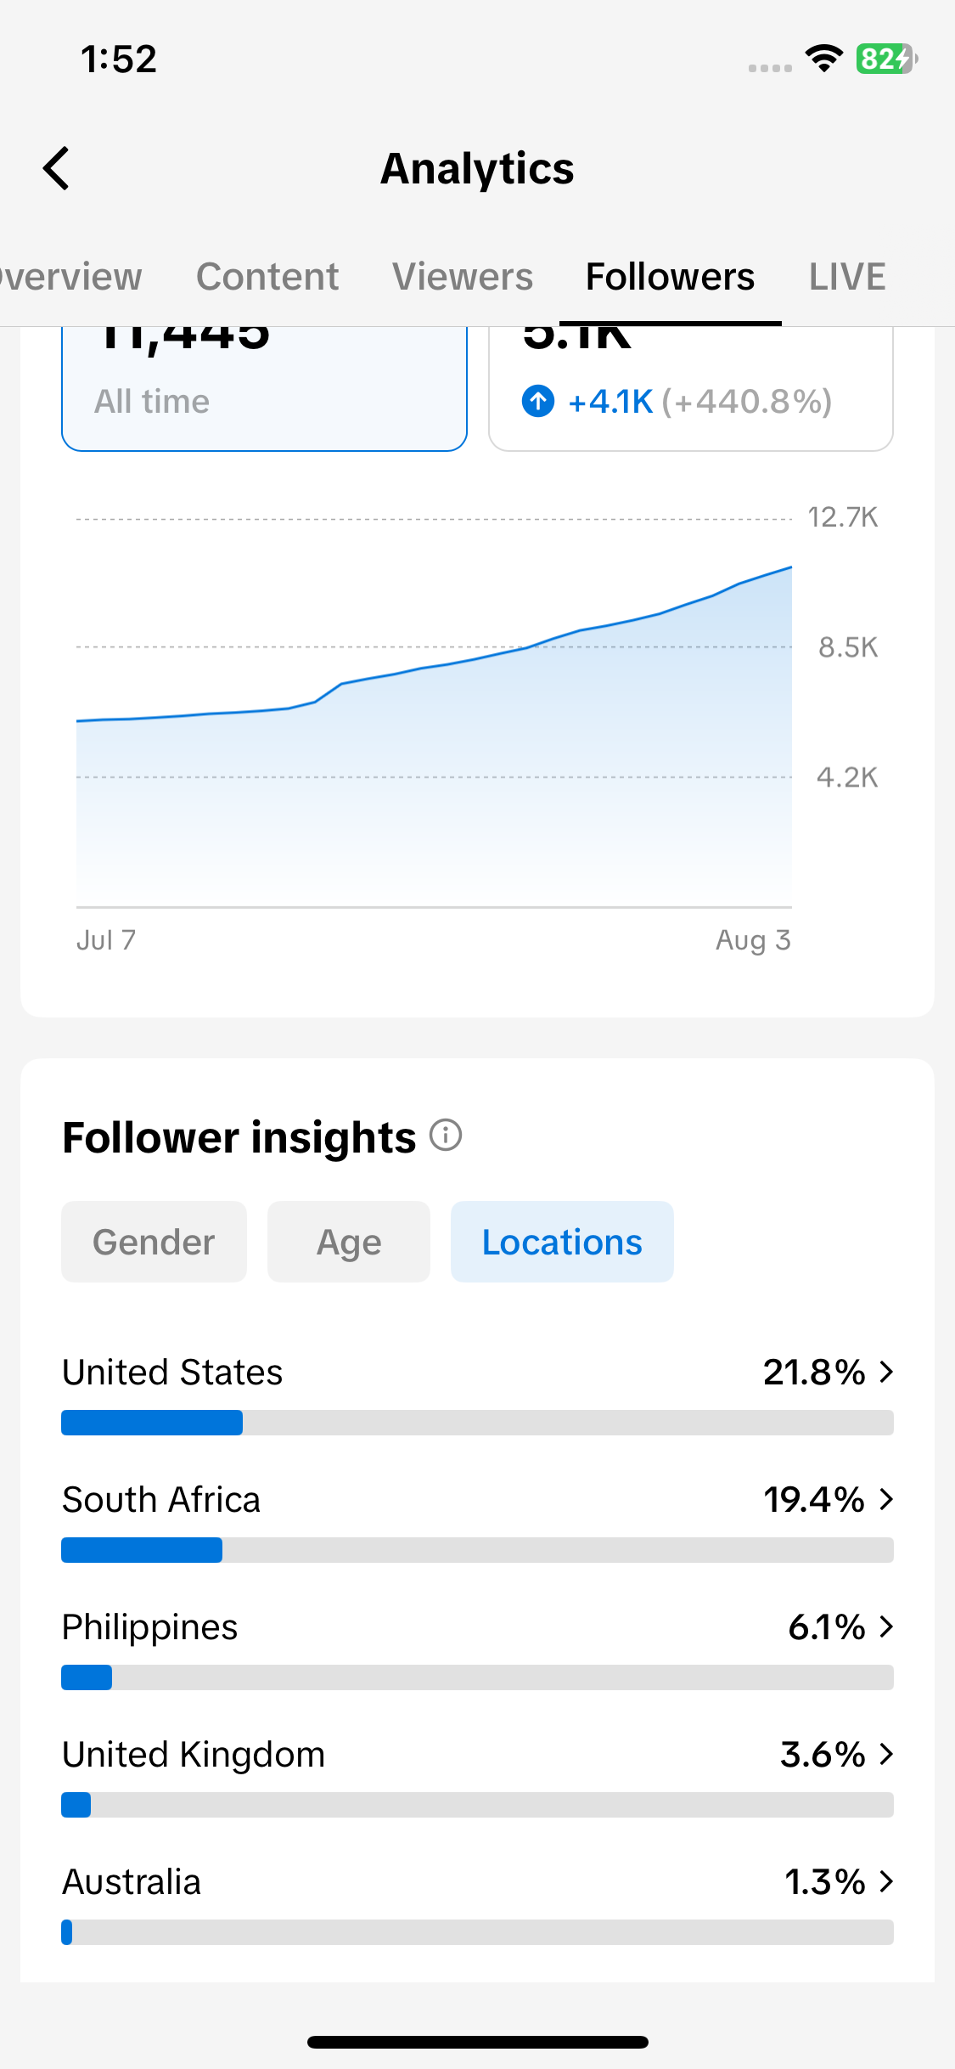This screenshot has height=2069, width=955.
Task: Switch to the Content tab
Action: tap(267, 277)
